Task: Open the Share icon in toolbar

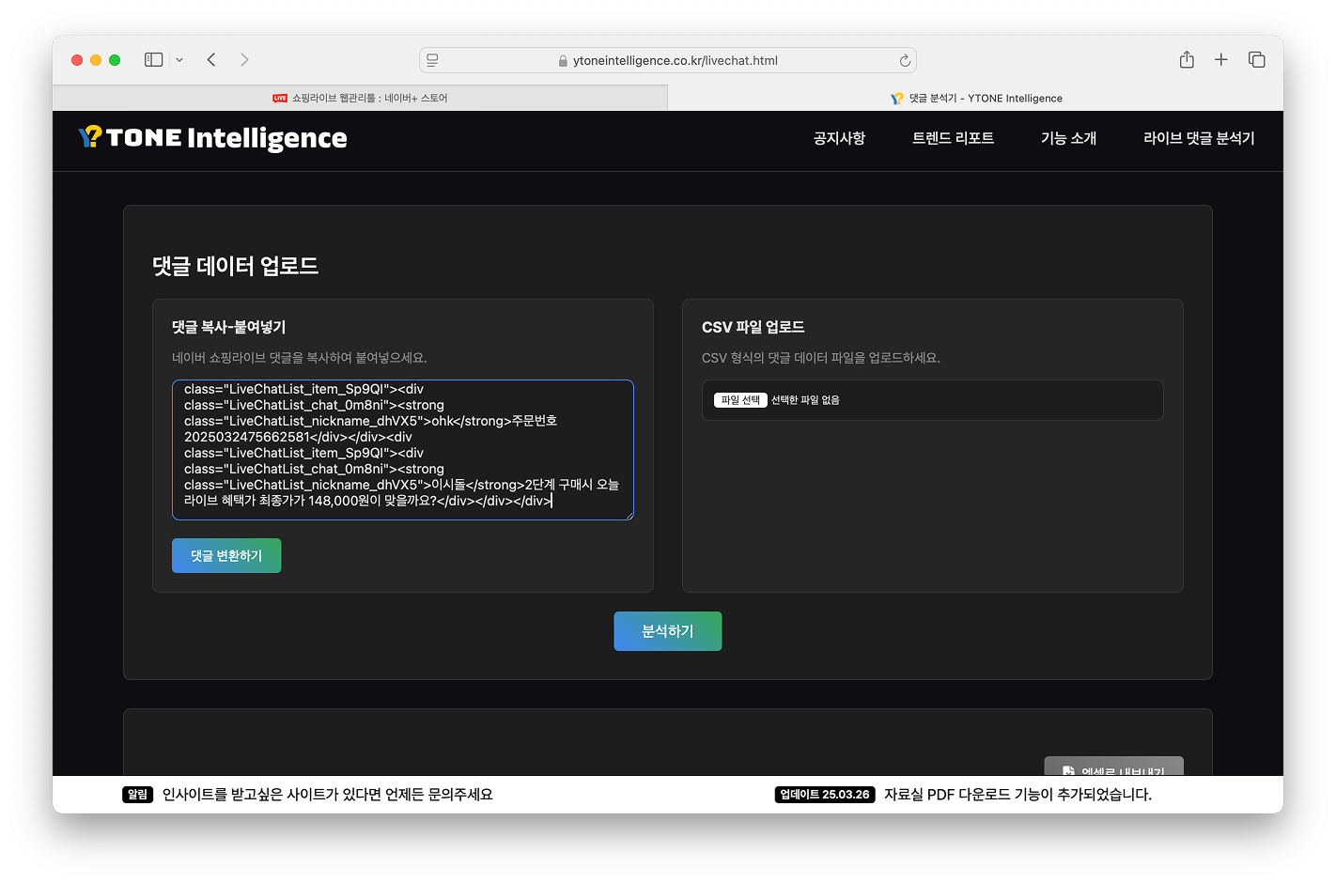Action: click(1187, 59)
